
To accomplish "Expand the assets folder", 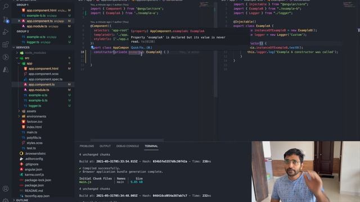I will pos(19,111).
